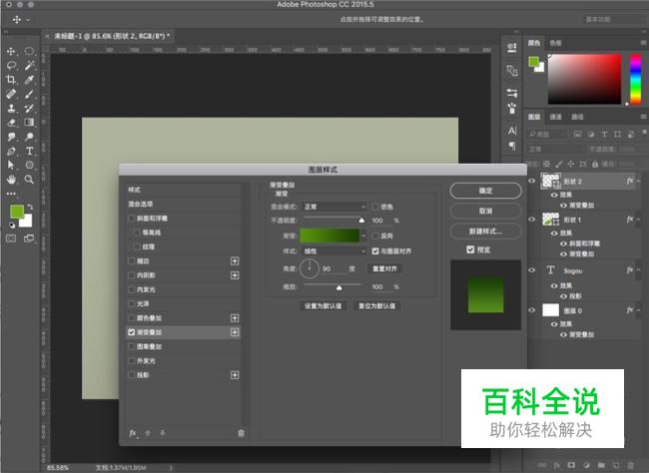Click the 重置对齐 reset alignment button

(x=384, y=268)
